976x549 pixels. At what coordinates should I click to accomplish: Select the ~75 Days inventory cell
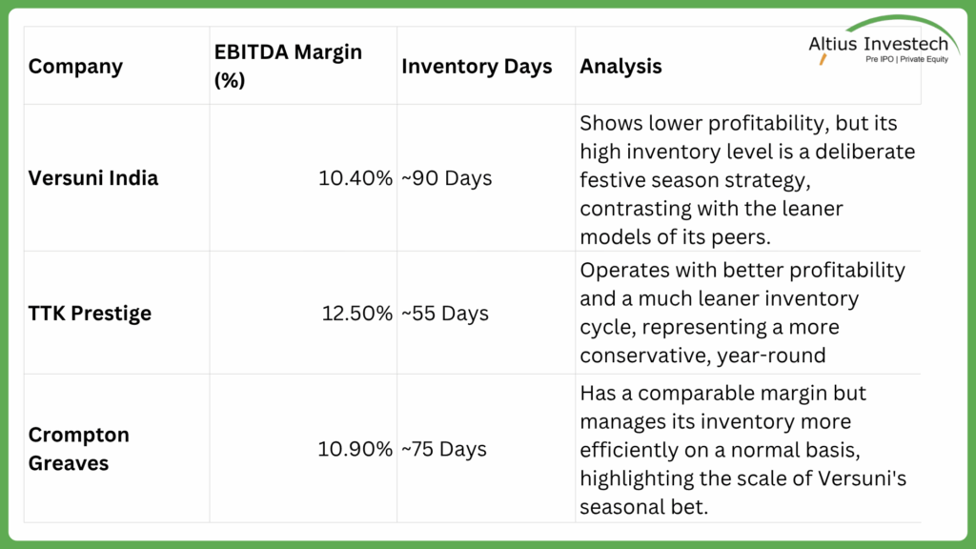coord(447,449)
